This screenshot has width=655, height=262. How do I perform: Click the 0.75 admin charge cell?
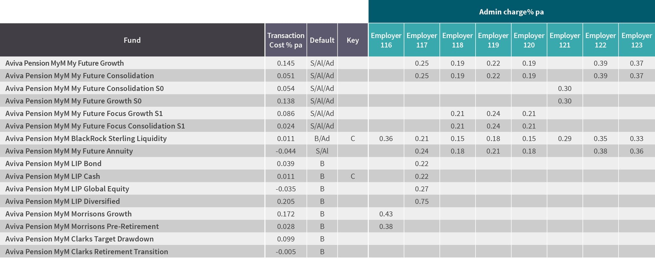421,201
